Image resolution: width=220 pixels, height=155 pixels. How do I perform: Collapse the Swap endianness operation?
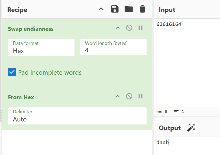click(118, 28)
